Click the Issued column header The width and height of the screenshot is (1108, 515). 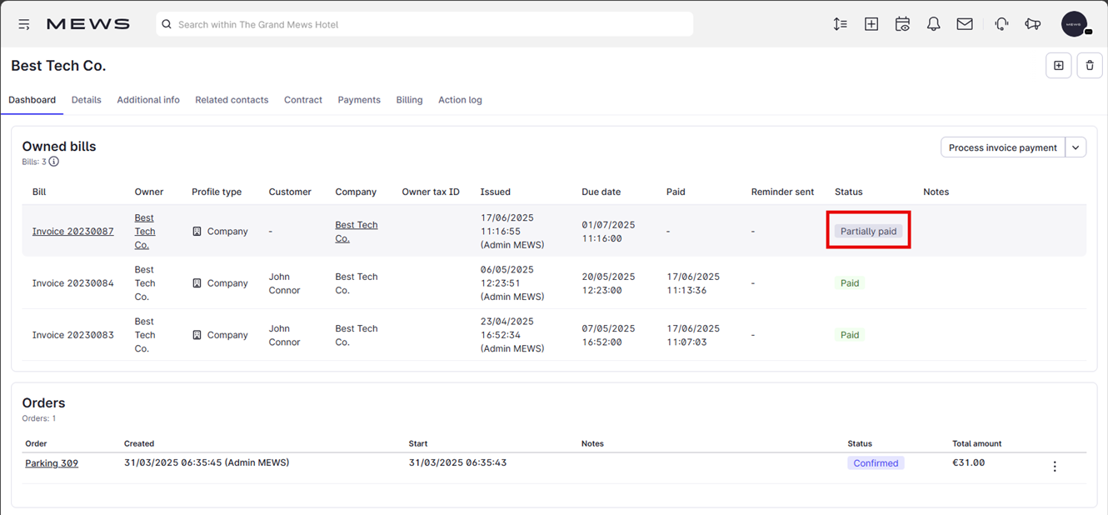[x=496, y=192]
